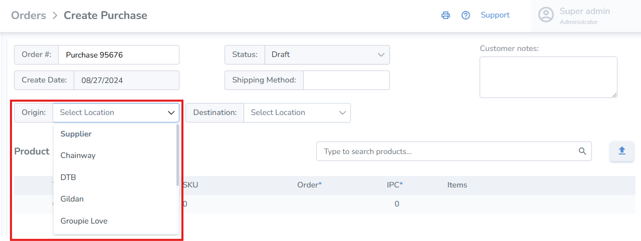This screenshot has width=641, height=241.
Task: Select Chainway from the supplier list
Action: tap(78, 155)
